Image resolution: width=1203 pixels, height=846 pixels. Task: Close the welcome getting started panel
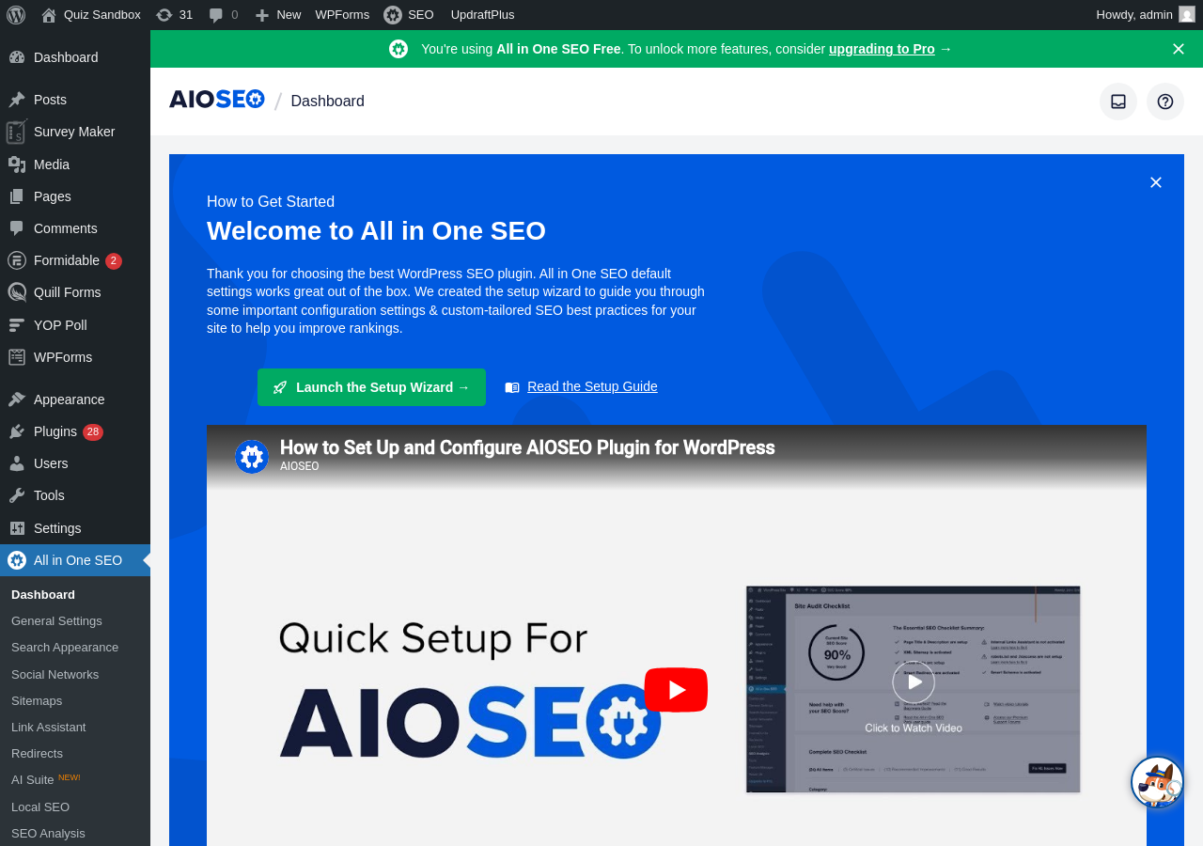tap(1156, 182)
